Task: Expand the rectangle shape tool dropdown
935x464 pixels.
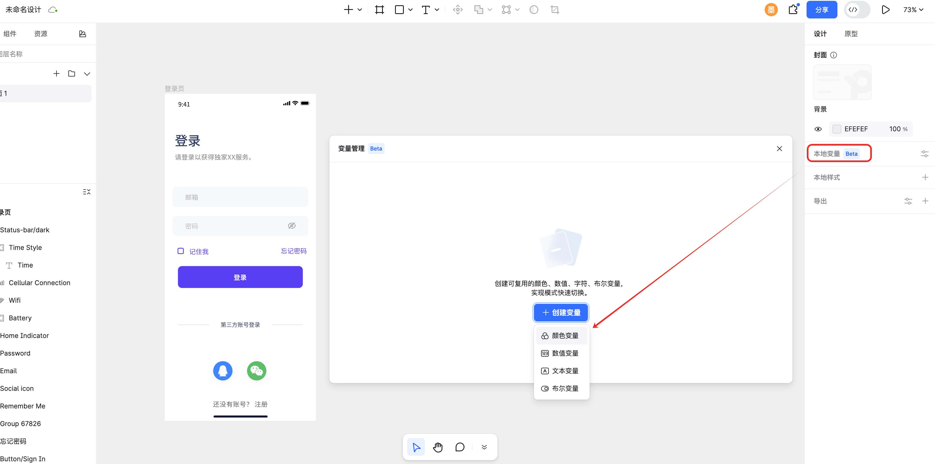Action: pyautogui.click(x=410, y=10)
